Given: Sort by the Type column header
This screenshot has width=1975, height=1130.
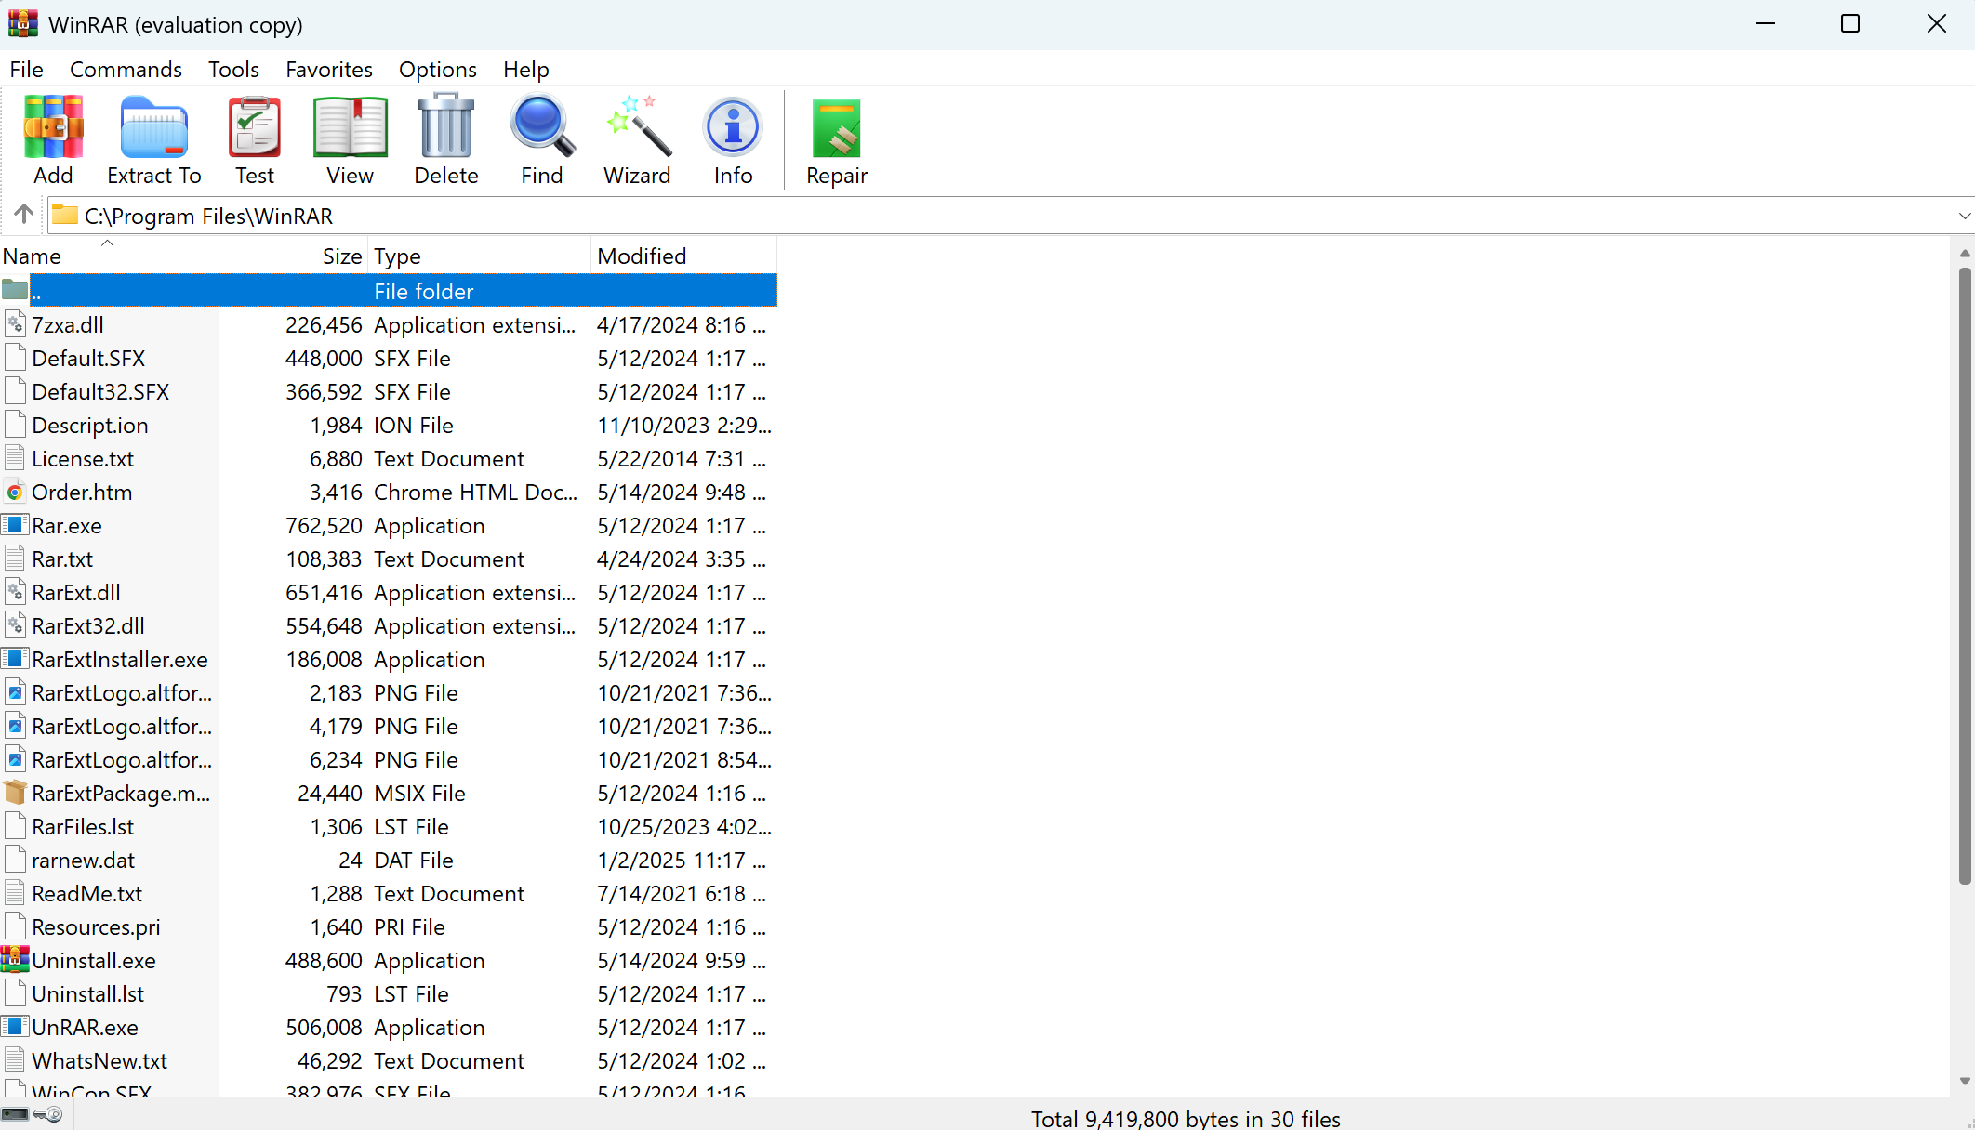Looking at the screenshot, I should click(x=480, y=256).
